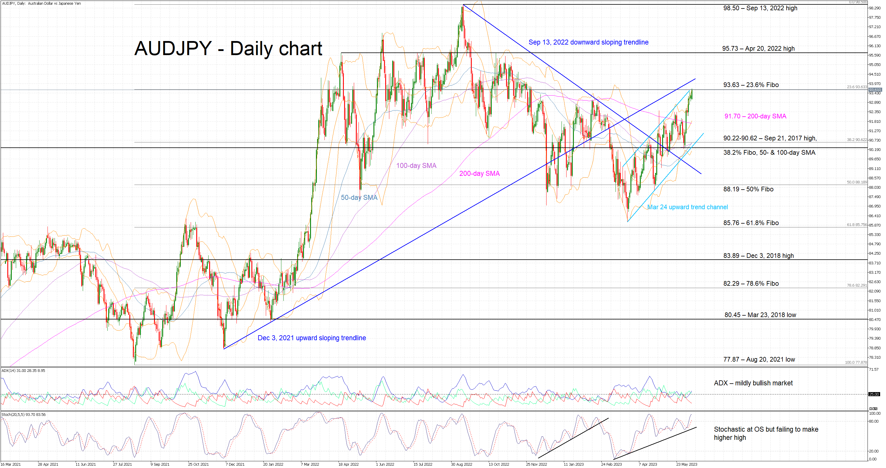Click the AUDJPY - Daily chart title
This screenshot has height=468, width=886.
click(x=228, y=48)
